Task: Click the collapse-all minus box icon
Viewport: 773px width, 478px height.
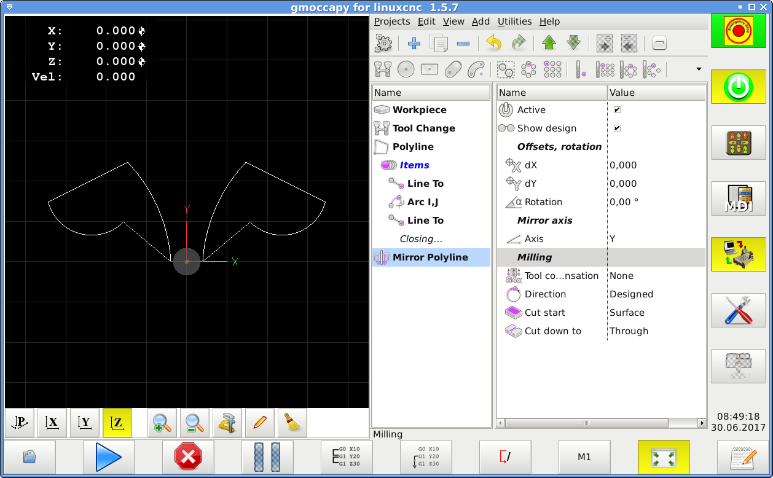Action: [659, 43]
